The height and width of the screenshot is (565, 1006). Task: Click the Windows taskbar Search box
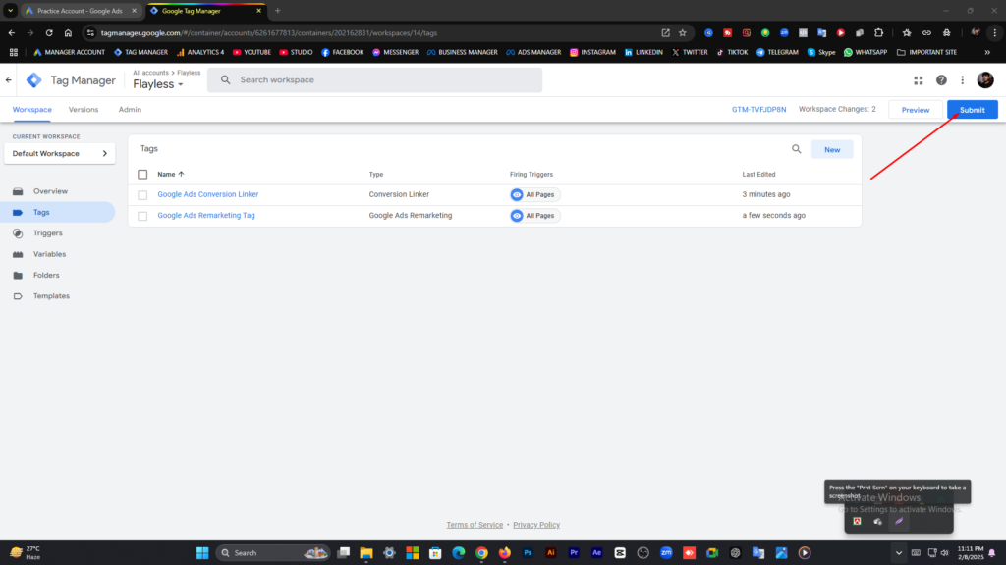(272, 553)
